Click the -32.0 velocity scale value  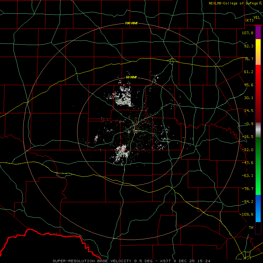coord(248,150)
